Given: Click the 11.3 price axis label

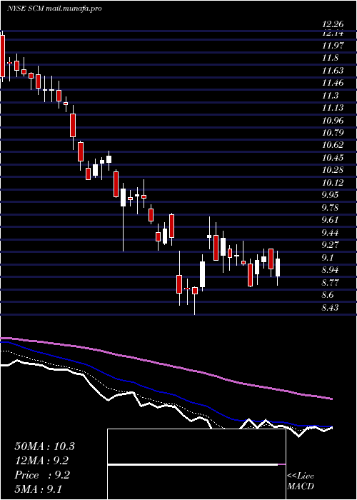Looking at the screenshot, I should [330, 95].
